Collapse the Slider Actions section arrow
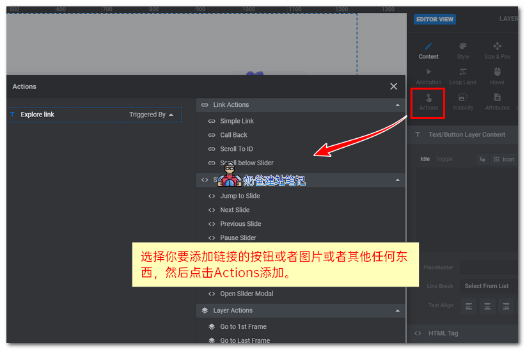 coord(398,180)
